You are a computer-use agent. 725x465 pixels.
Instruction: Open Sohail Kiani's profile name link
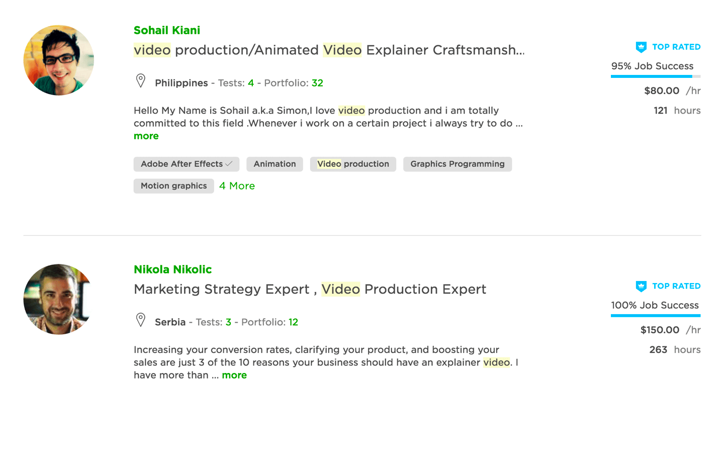click(x=167, y=30)
